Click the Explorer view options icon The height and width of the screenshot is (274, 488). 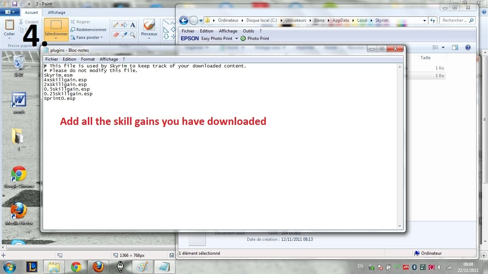coord(435,47)
